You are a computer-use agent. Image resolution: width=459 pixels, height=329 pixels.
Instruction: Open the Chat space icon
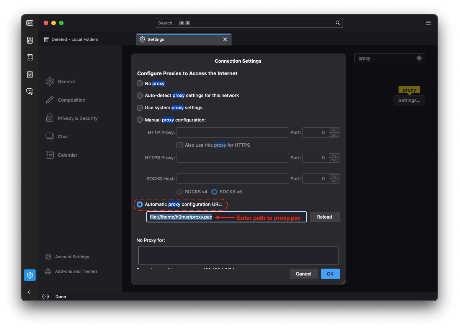[x=30, y=91]
